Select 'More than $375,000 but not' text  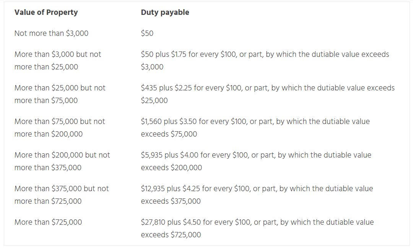[62, 188]
